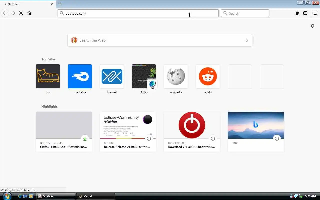The image size is (320, 200).
Task: Click the green check tray icon
Action: point(301,196)
